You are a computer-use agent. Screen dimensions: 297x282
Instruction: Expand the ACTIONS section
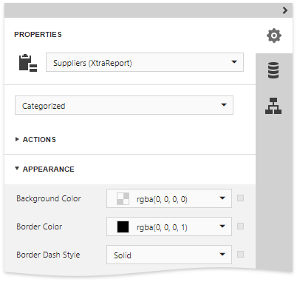35,140
